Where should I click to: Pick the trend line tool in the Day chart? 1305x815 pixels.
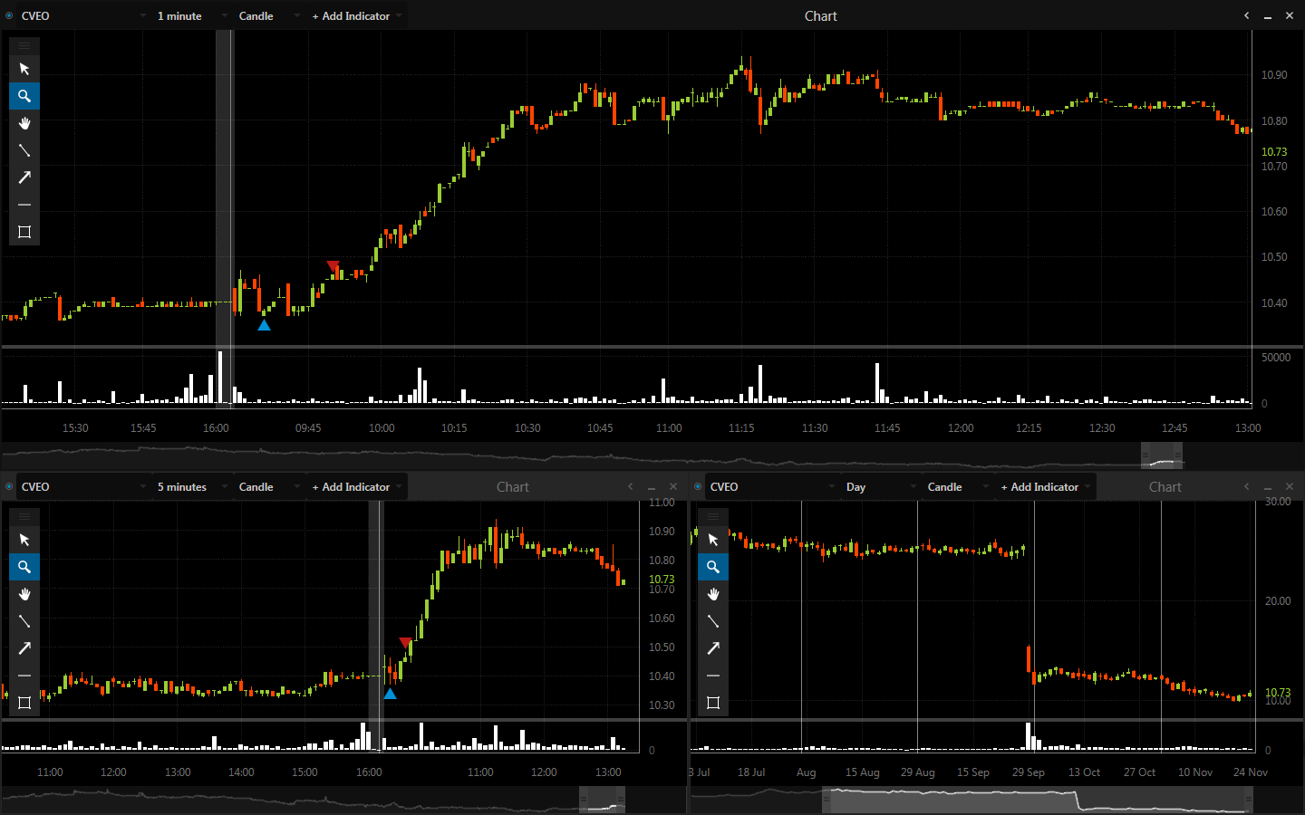pos(713,621)
